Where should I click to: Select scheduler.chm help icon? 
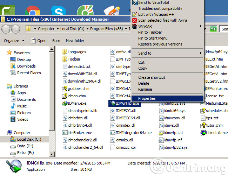coord(203,111)
